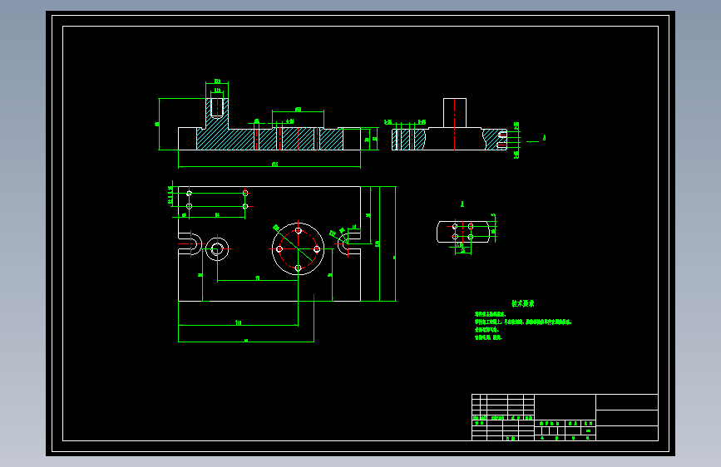Select the title block table at bottom right
721x467 pixels.
tap(565, 417)
